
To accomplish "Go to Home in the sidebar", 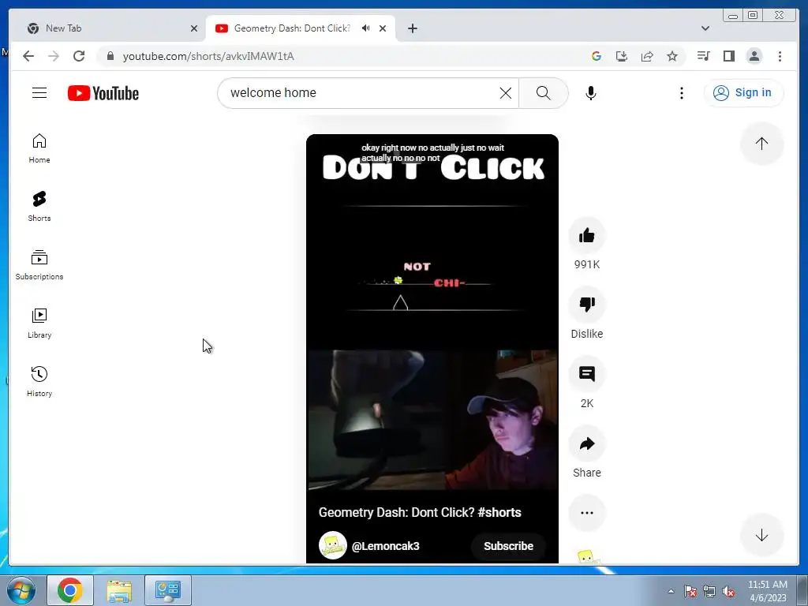I will [x=39, y=148].
